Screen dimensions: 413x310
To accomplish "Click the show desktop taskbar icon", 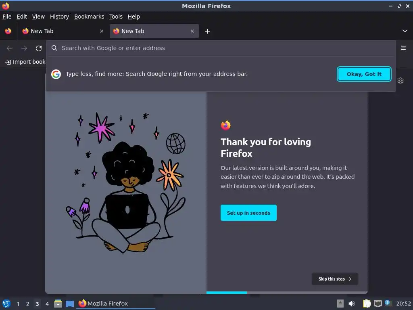I will 69,304.
